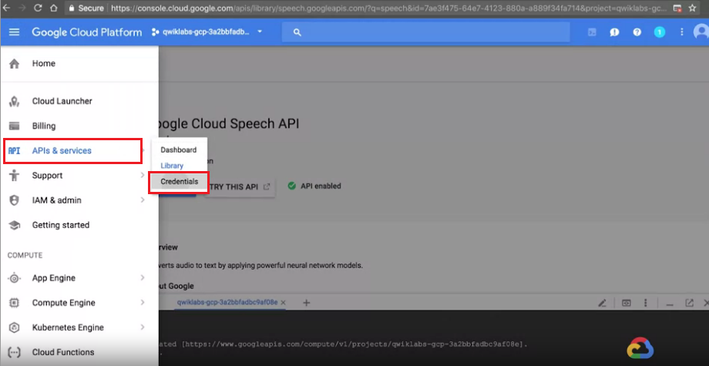The image size is (709, 366).
Task: Click the search magnifier icon
Action: (297, 32)
